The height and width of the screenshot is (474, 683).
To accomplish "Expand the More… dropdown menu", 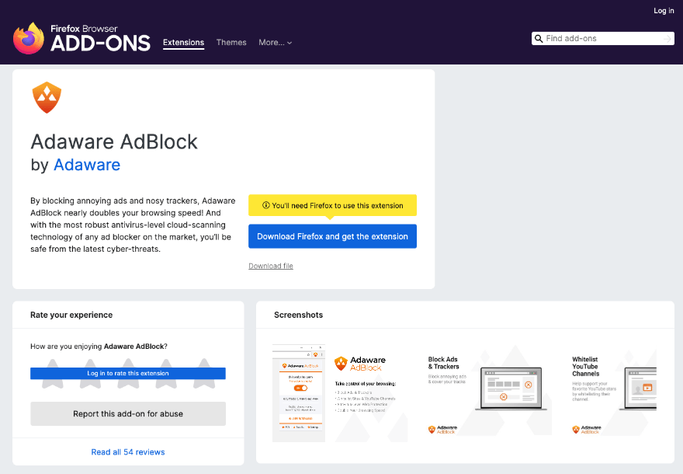I will pos(276,43).
